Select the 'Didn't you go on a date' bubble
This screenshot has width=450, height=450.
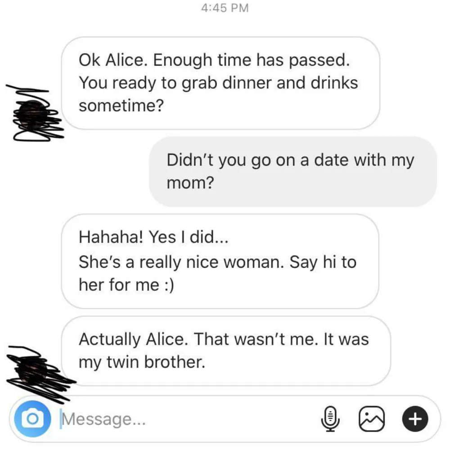click(x=293, y=171)
